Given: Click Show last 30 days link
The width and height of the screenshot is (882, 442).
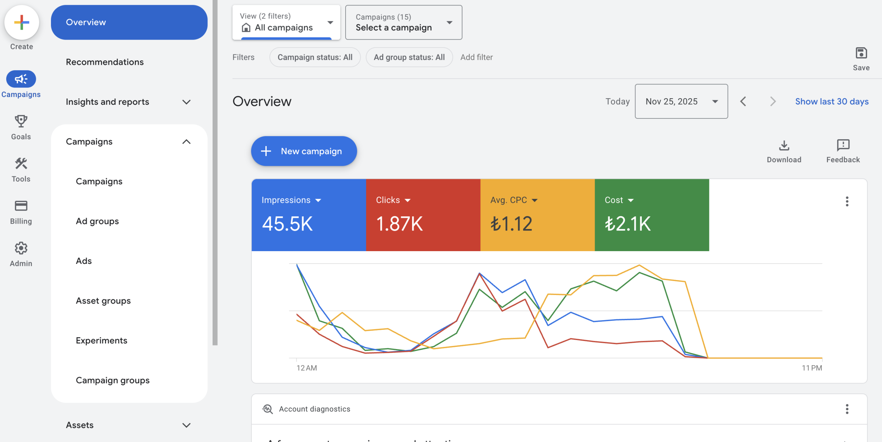Looking at the screenshot, I should (831, 102).
